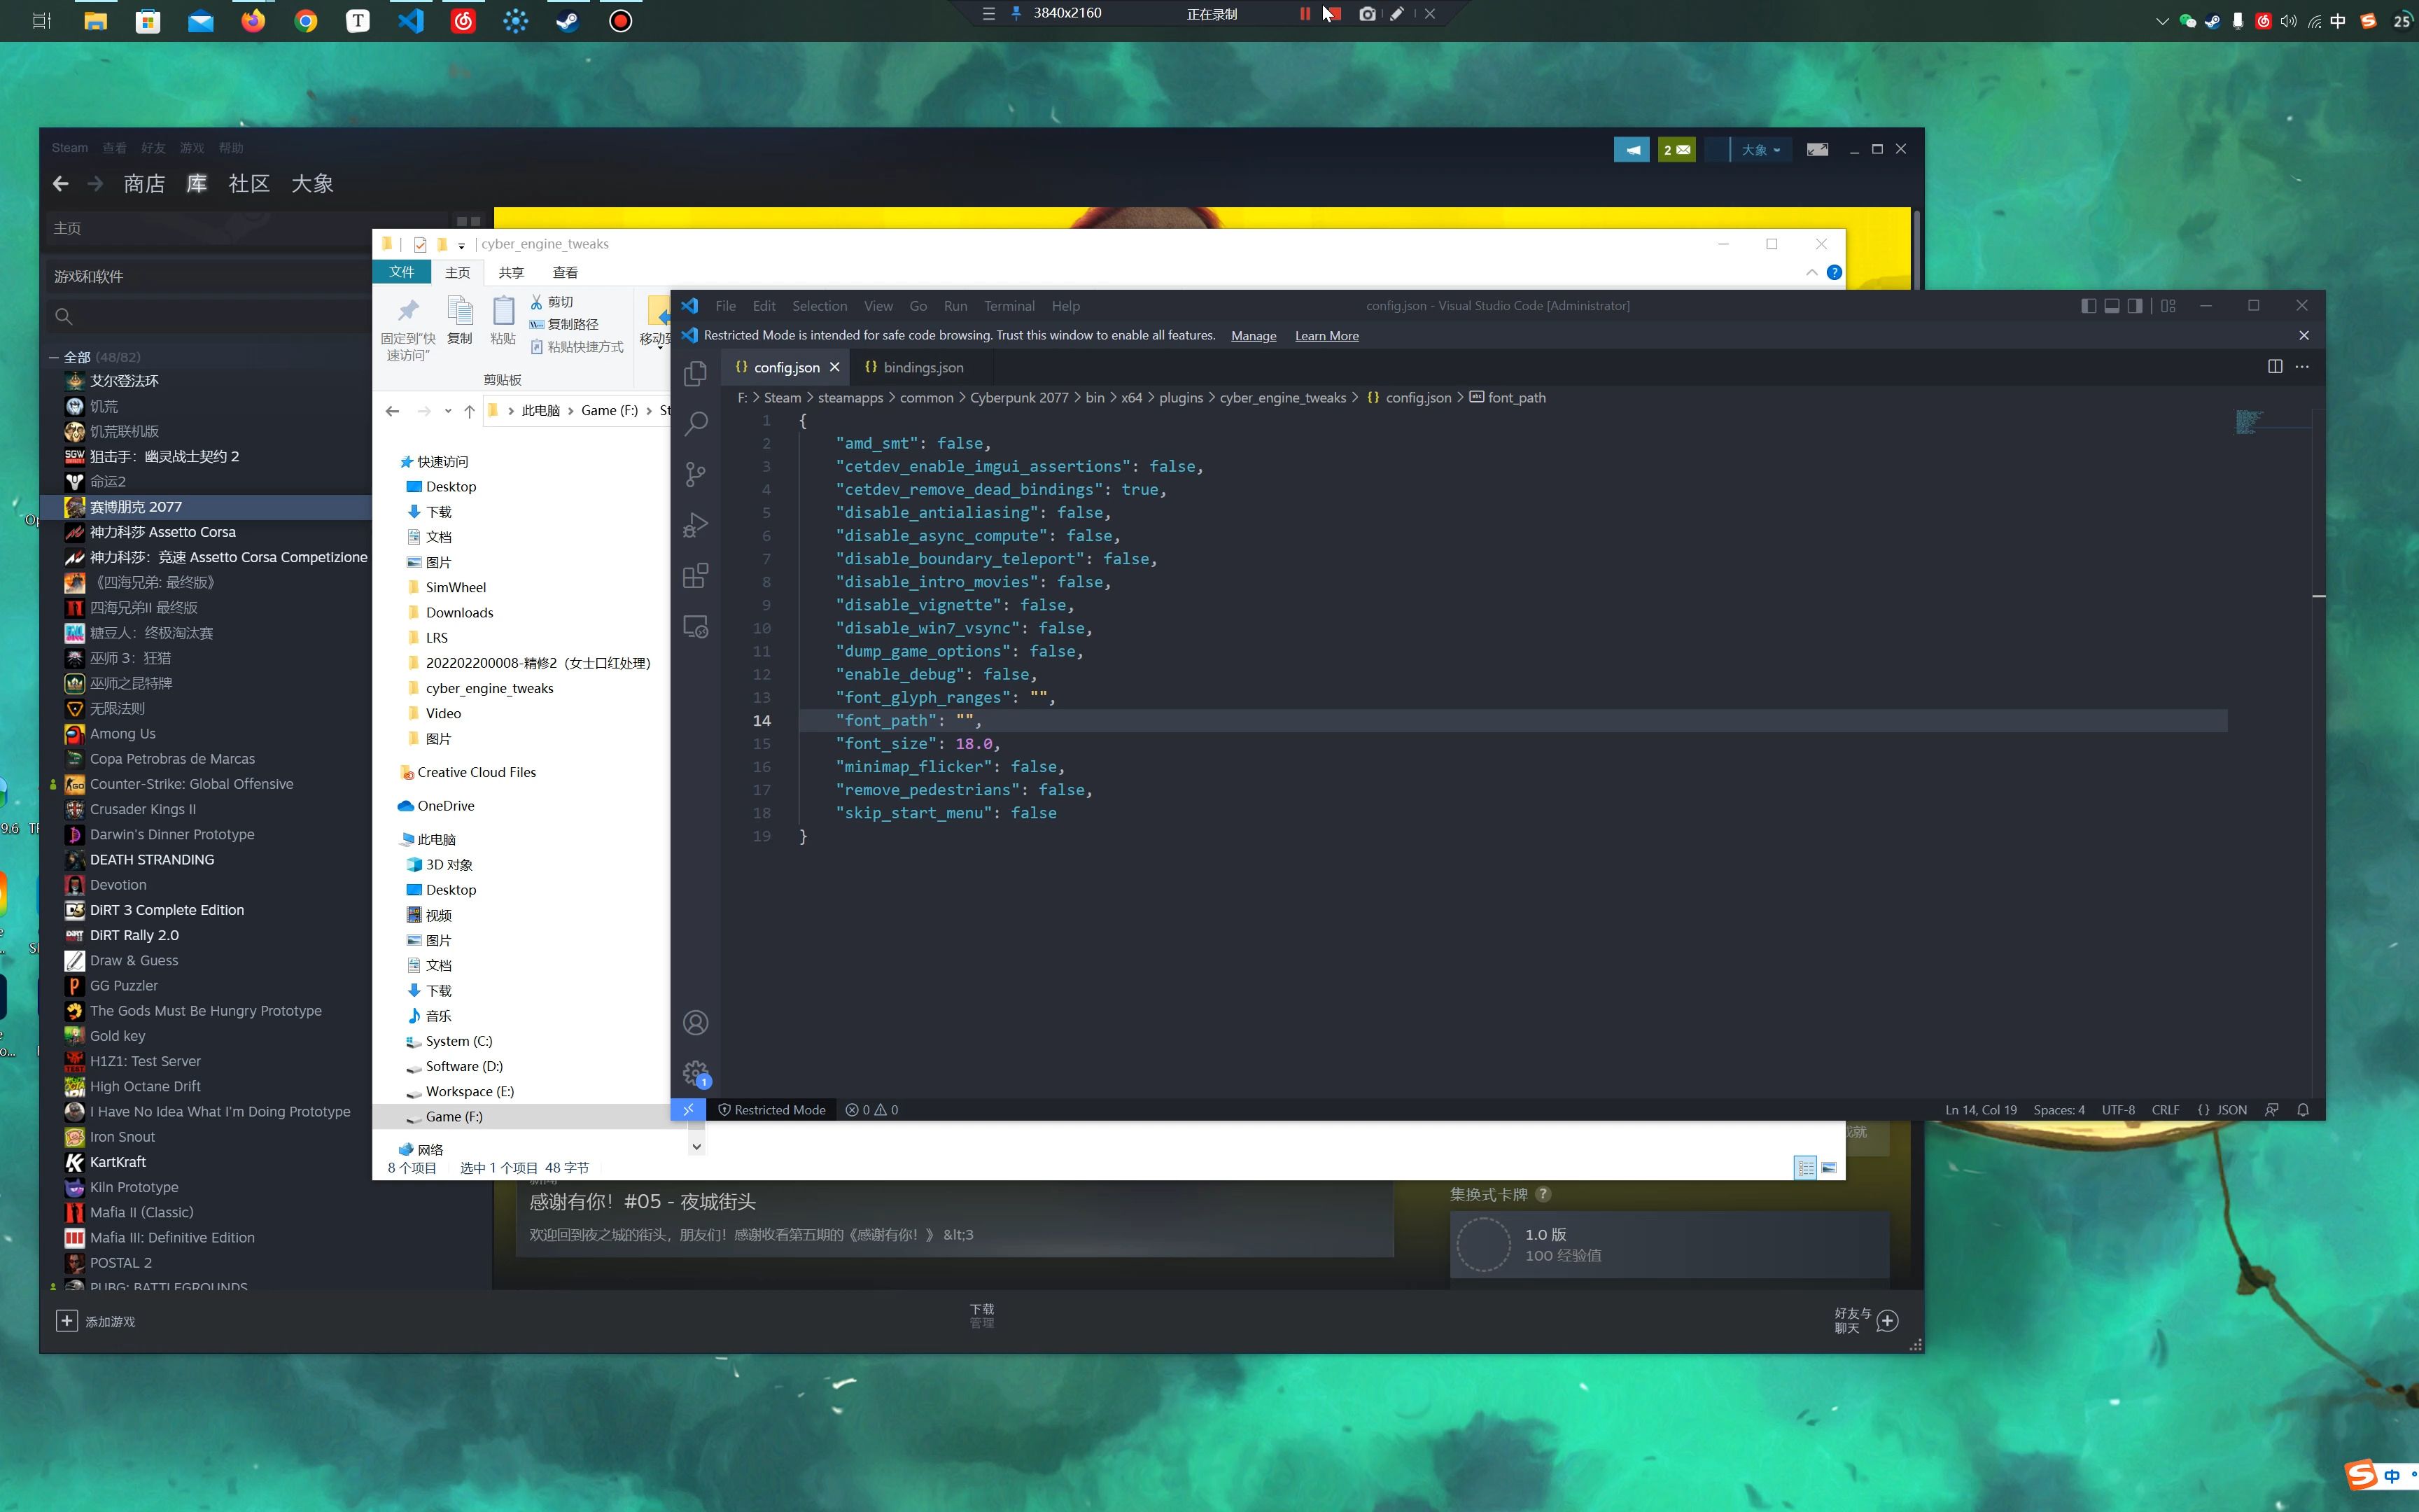The width and height of the screenshot is (2419, 1512).
Task: Open Customize Layout in VS Code title bar
Action: click(x=2168, y=306)
